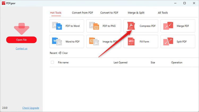Click the Size column header

click(x=153, y=62)
